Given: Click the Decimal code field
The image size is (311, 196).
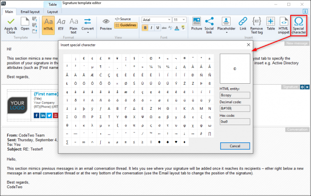Looking at the screenshot, I should click(235, 108).
